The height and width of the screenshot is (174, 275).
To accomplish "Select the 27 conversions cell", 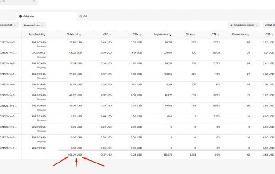I will (x=248, y=74).
